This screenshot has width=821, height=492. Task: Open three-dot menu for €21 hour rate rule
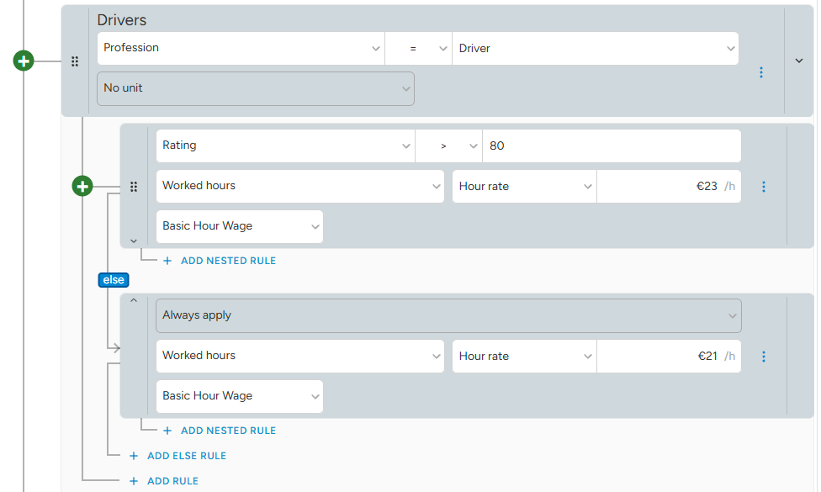[764, 357]
